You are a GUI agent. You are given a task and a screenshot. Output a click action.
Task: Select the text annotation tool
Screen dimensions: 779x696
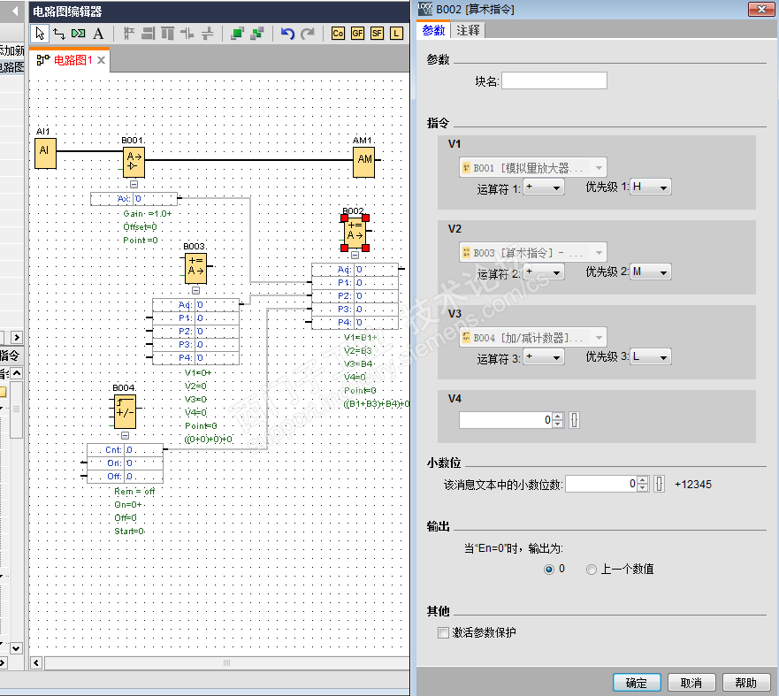coord(98,34)
